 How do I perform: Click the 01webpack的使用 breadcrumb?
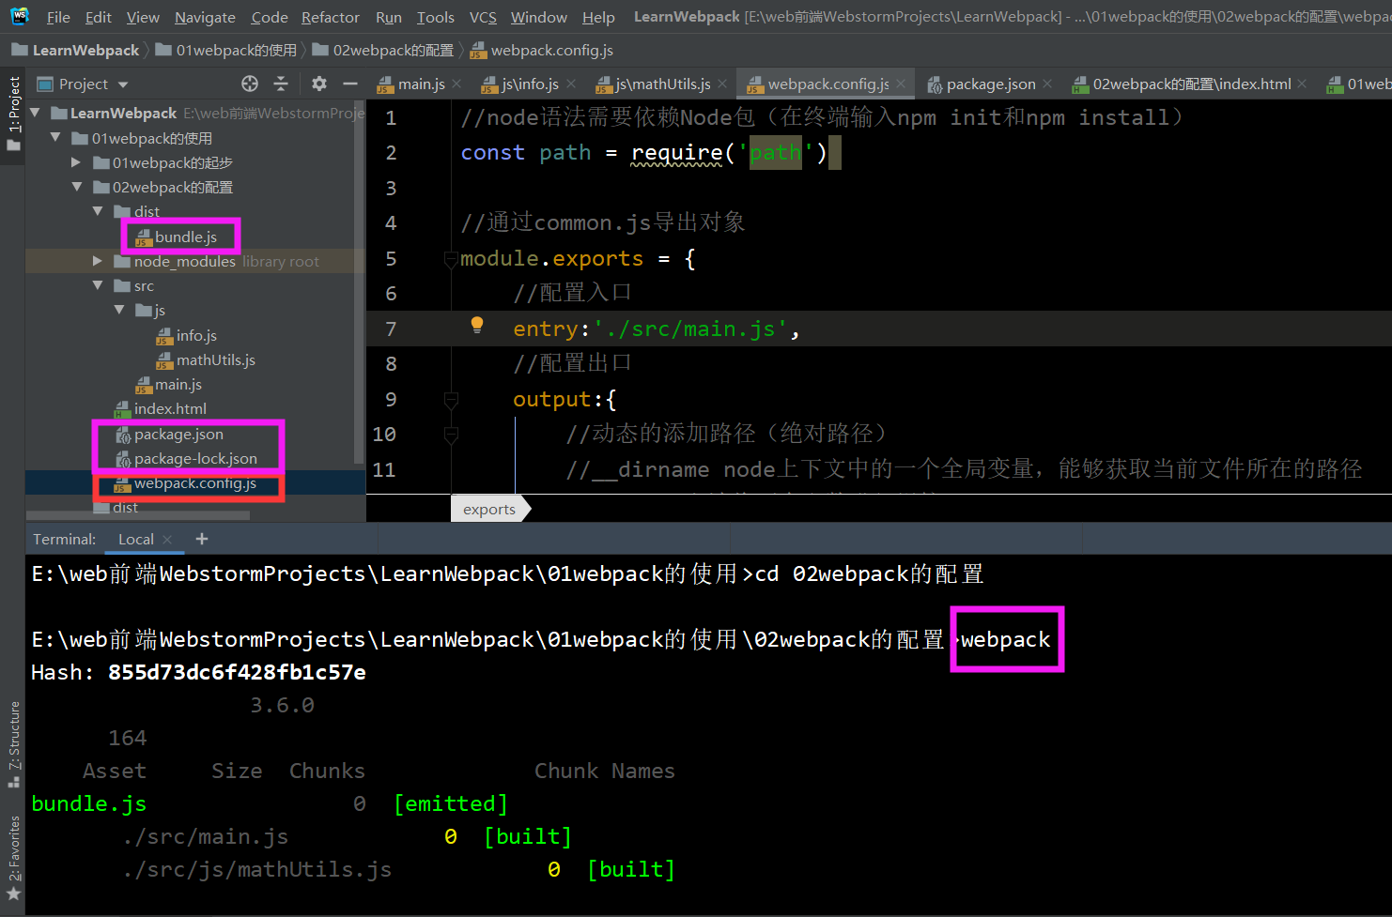[x=225, y=51]
